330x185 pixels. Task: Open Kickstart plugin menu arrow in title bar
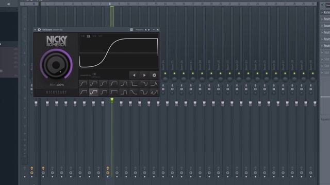tap(35, 30)
